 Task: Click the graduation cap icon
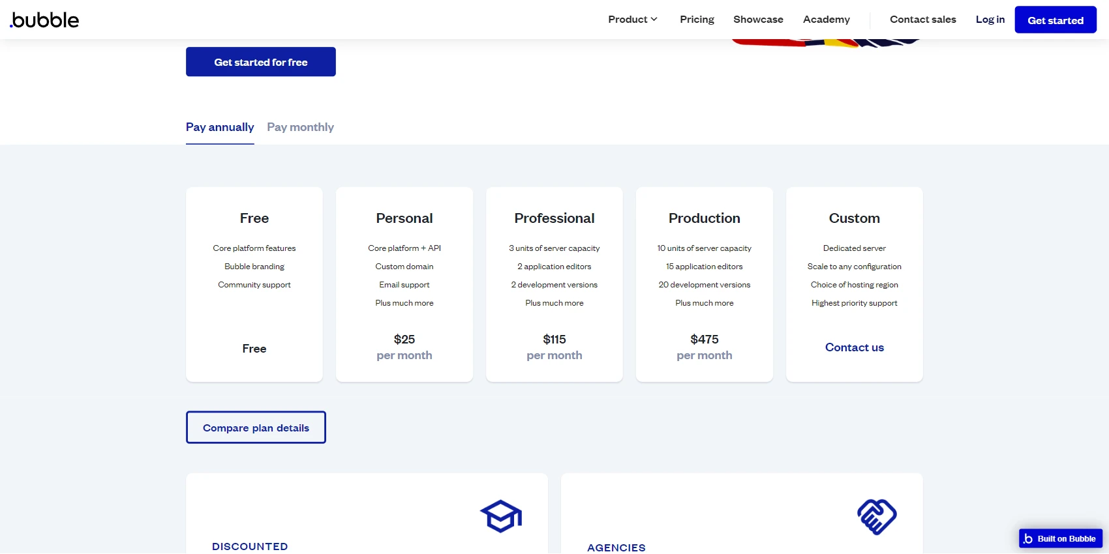[501, 516]
